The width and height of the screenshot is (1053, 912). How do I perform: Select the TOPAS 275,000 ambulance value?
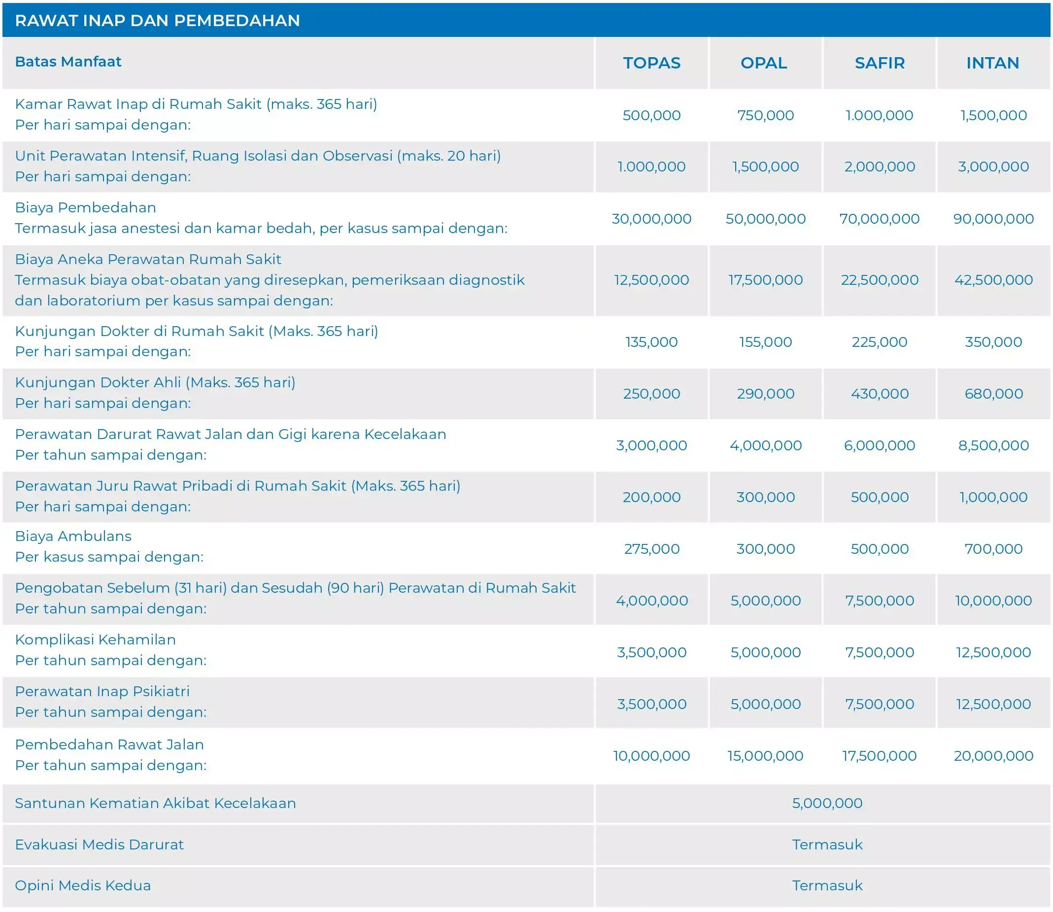[651, 548]
